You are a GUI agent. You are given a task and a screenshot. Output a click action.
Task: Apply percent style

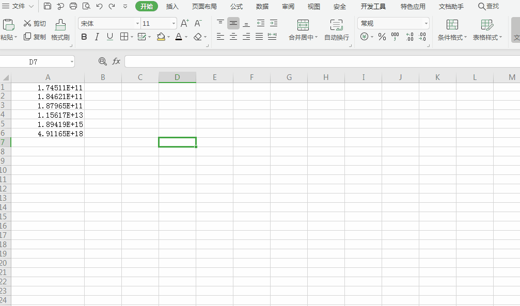(x=382, y=37)
